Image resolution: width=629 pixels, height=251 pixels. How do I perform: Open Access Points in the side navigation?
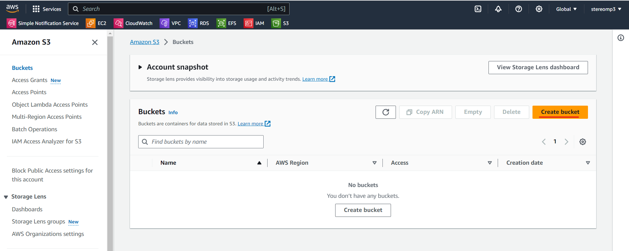coord(29,92)
